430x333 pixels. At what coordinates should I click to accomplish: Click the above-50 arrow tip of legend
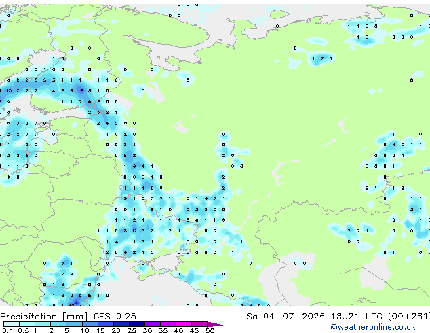pyautogui.click(x=215, y=324)
